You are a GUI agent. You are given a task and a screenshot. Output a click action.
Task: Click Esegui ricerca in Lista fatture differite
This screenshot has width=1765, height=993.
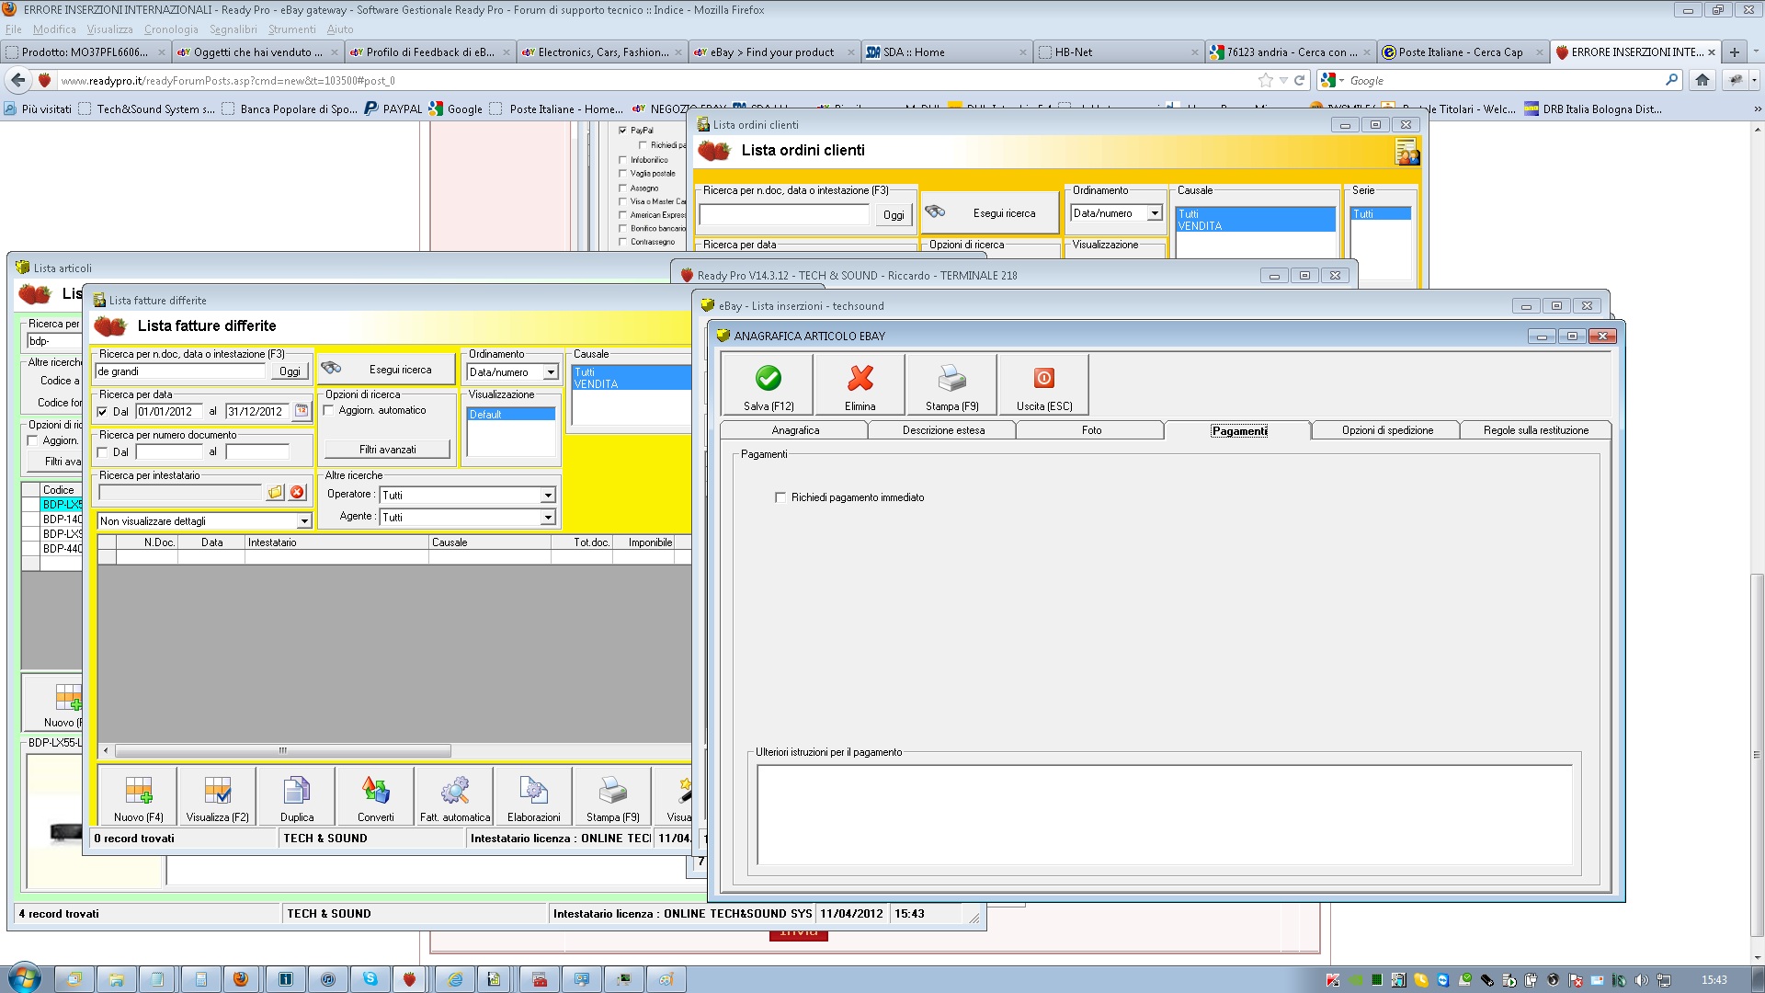[x=387, y=370]
